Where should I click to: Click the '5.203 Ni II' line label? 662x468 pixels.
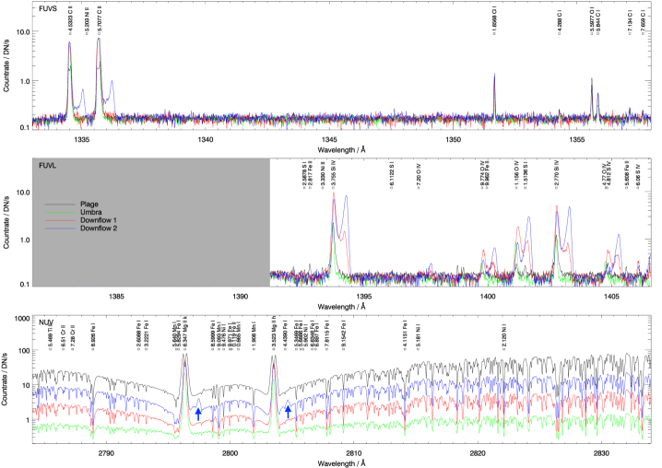[88, 19]
